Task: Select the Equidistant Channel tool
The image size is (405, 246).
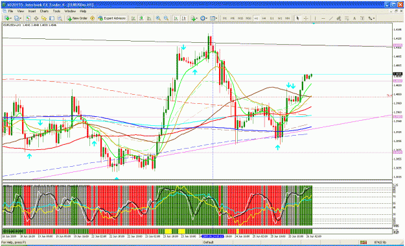Action: coord(339,18)
